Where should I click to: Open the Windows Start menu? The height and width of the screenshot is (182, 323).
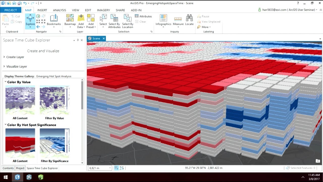[6, 177]
